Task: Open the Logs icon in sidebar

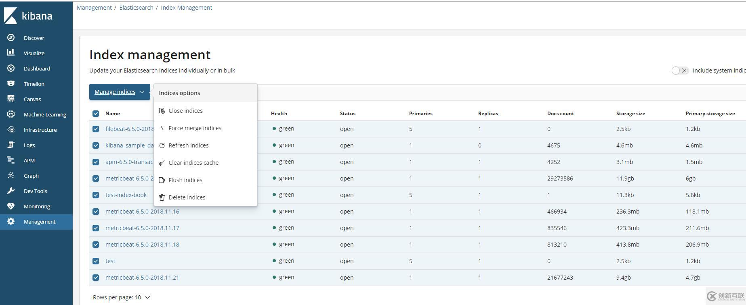Action: point(11,145)
